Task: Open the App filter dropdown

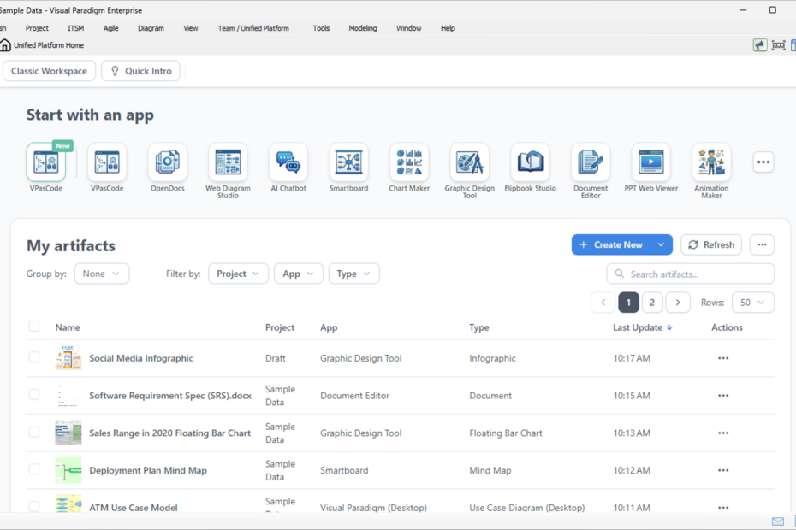Action: pyautogui.click(x=299, y=274)
